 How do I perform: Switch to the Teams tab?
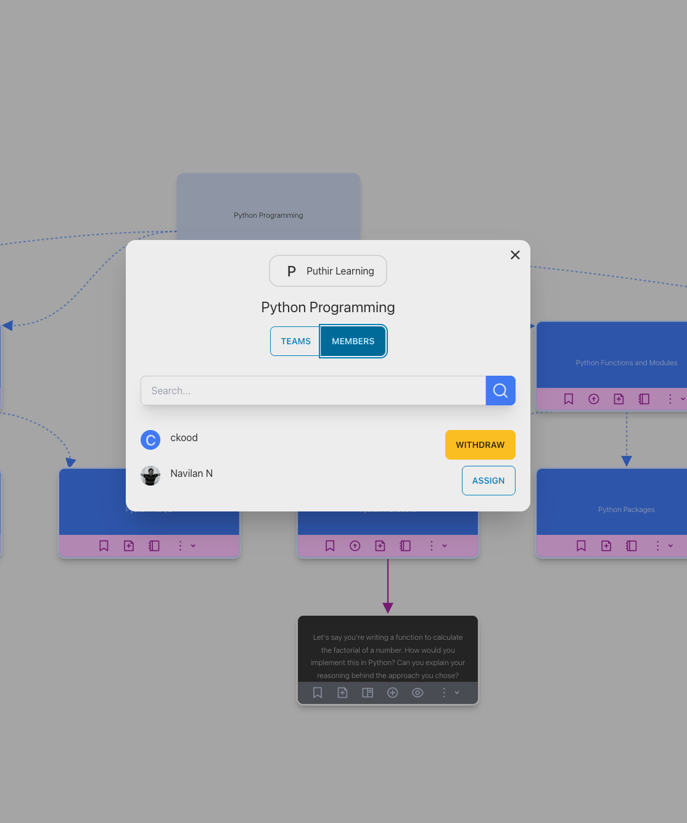click(295, 341)
